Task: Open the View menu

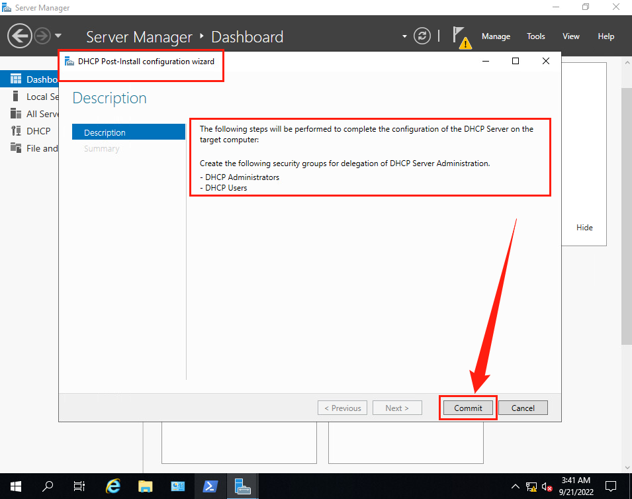Action: [x=570, y=36]
